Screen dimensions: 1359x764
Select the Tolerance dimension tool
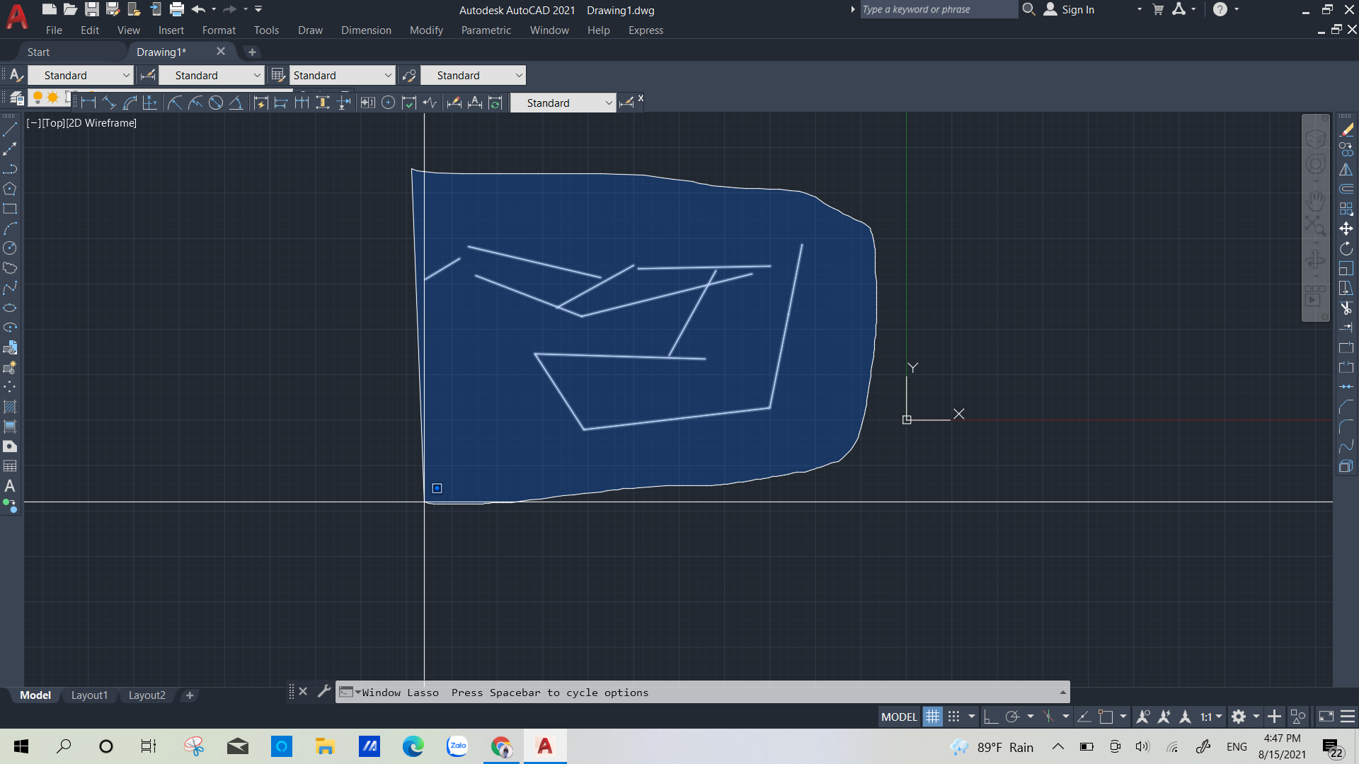(367, 103)
